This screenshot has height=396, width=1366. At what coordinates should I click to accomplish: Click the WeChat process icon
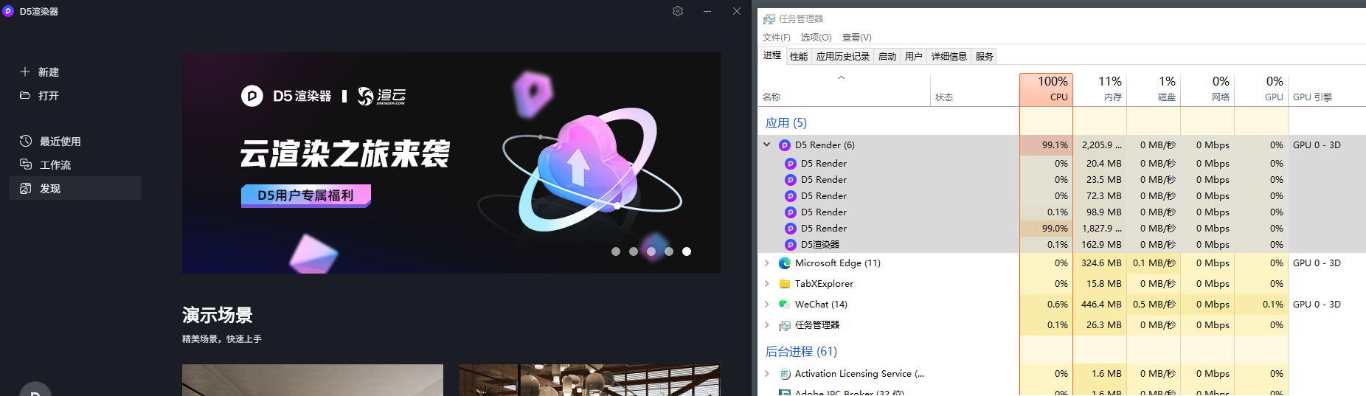[x=785, y=305]
